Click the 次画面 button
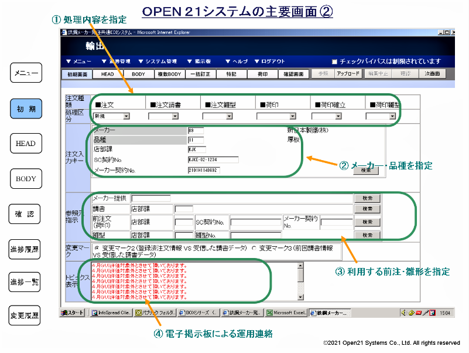469x353 pixels. [432, 73]
